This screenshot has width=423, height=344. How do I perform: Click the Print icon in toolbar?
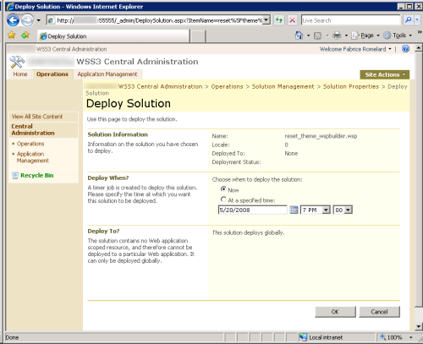[337, 35]
